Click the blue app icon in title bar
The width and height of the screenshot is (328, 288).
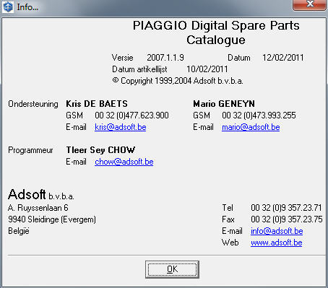[x=8, y=6]
